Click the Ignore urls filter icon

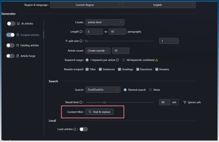coord(185,102)
